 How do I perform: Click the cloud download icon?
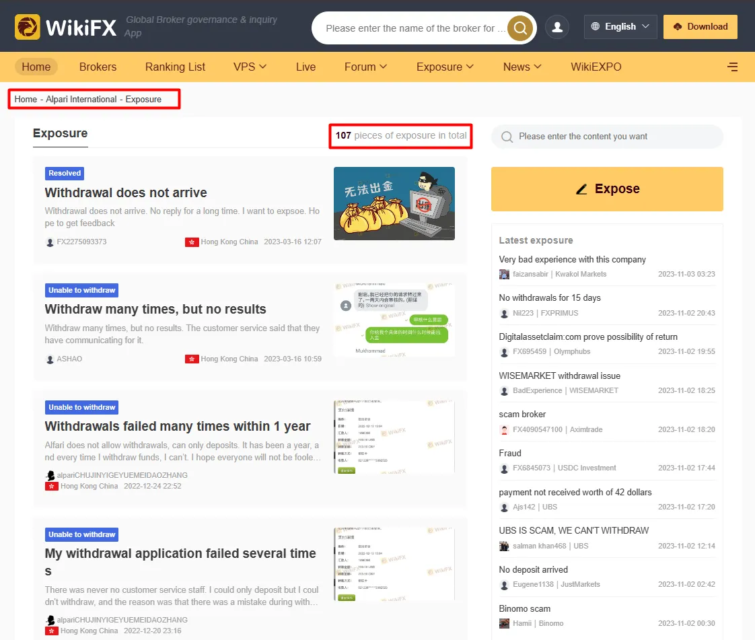pyautogui.click(x=678, y=26)
